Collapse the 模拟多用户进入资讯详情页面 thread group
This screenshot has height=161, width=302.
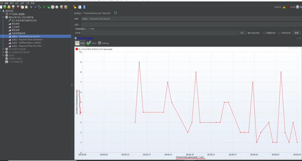click(3, 17)
